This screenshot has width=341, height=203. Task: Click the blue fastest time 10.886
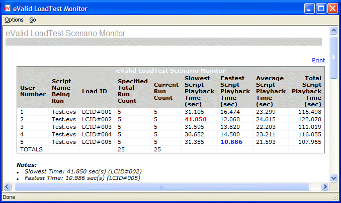(x=231, y=142)
